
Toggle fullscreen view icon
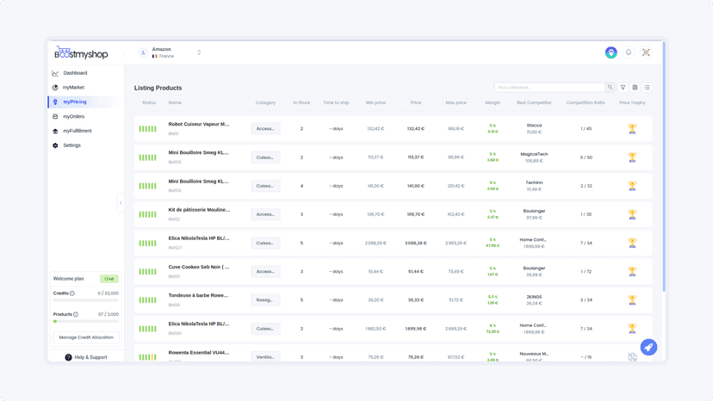[646, 52]
